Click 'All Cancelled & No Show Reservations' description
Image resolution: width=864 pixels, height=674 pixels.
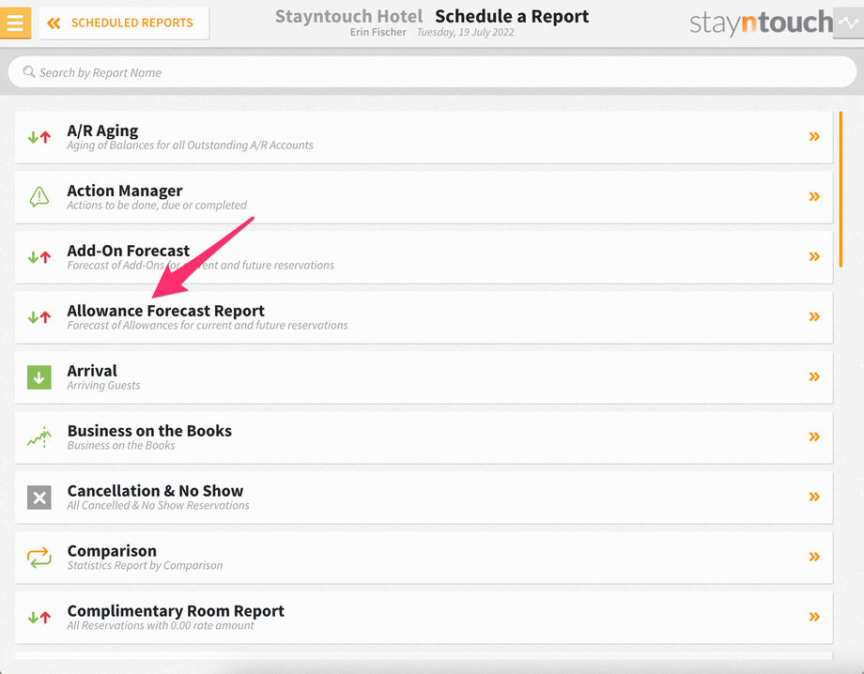click(x=158, y=505)
